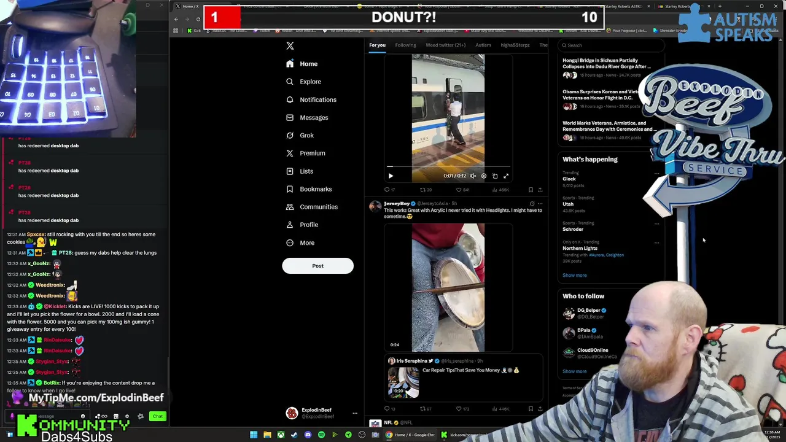Share the train video post
The height and width of the screenshot is (442, 786).
(x=540, y=190)
